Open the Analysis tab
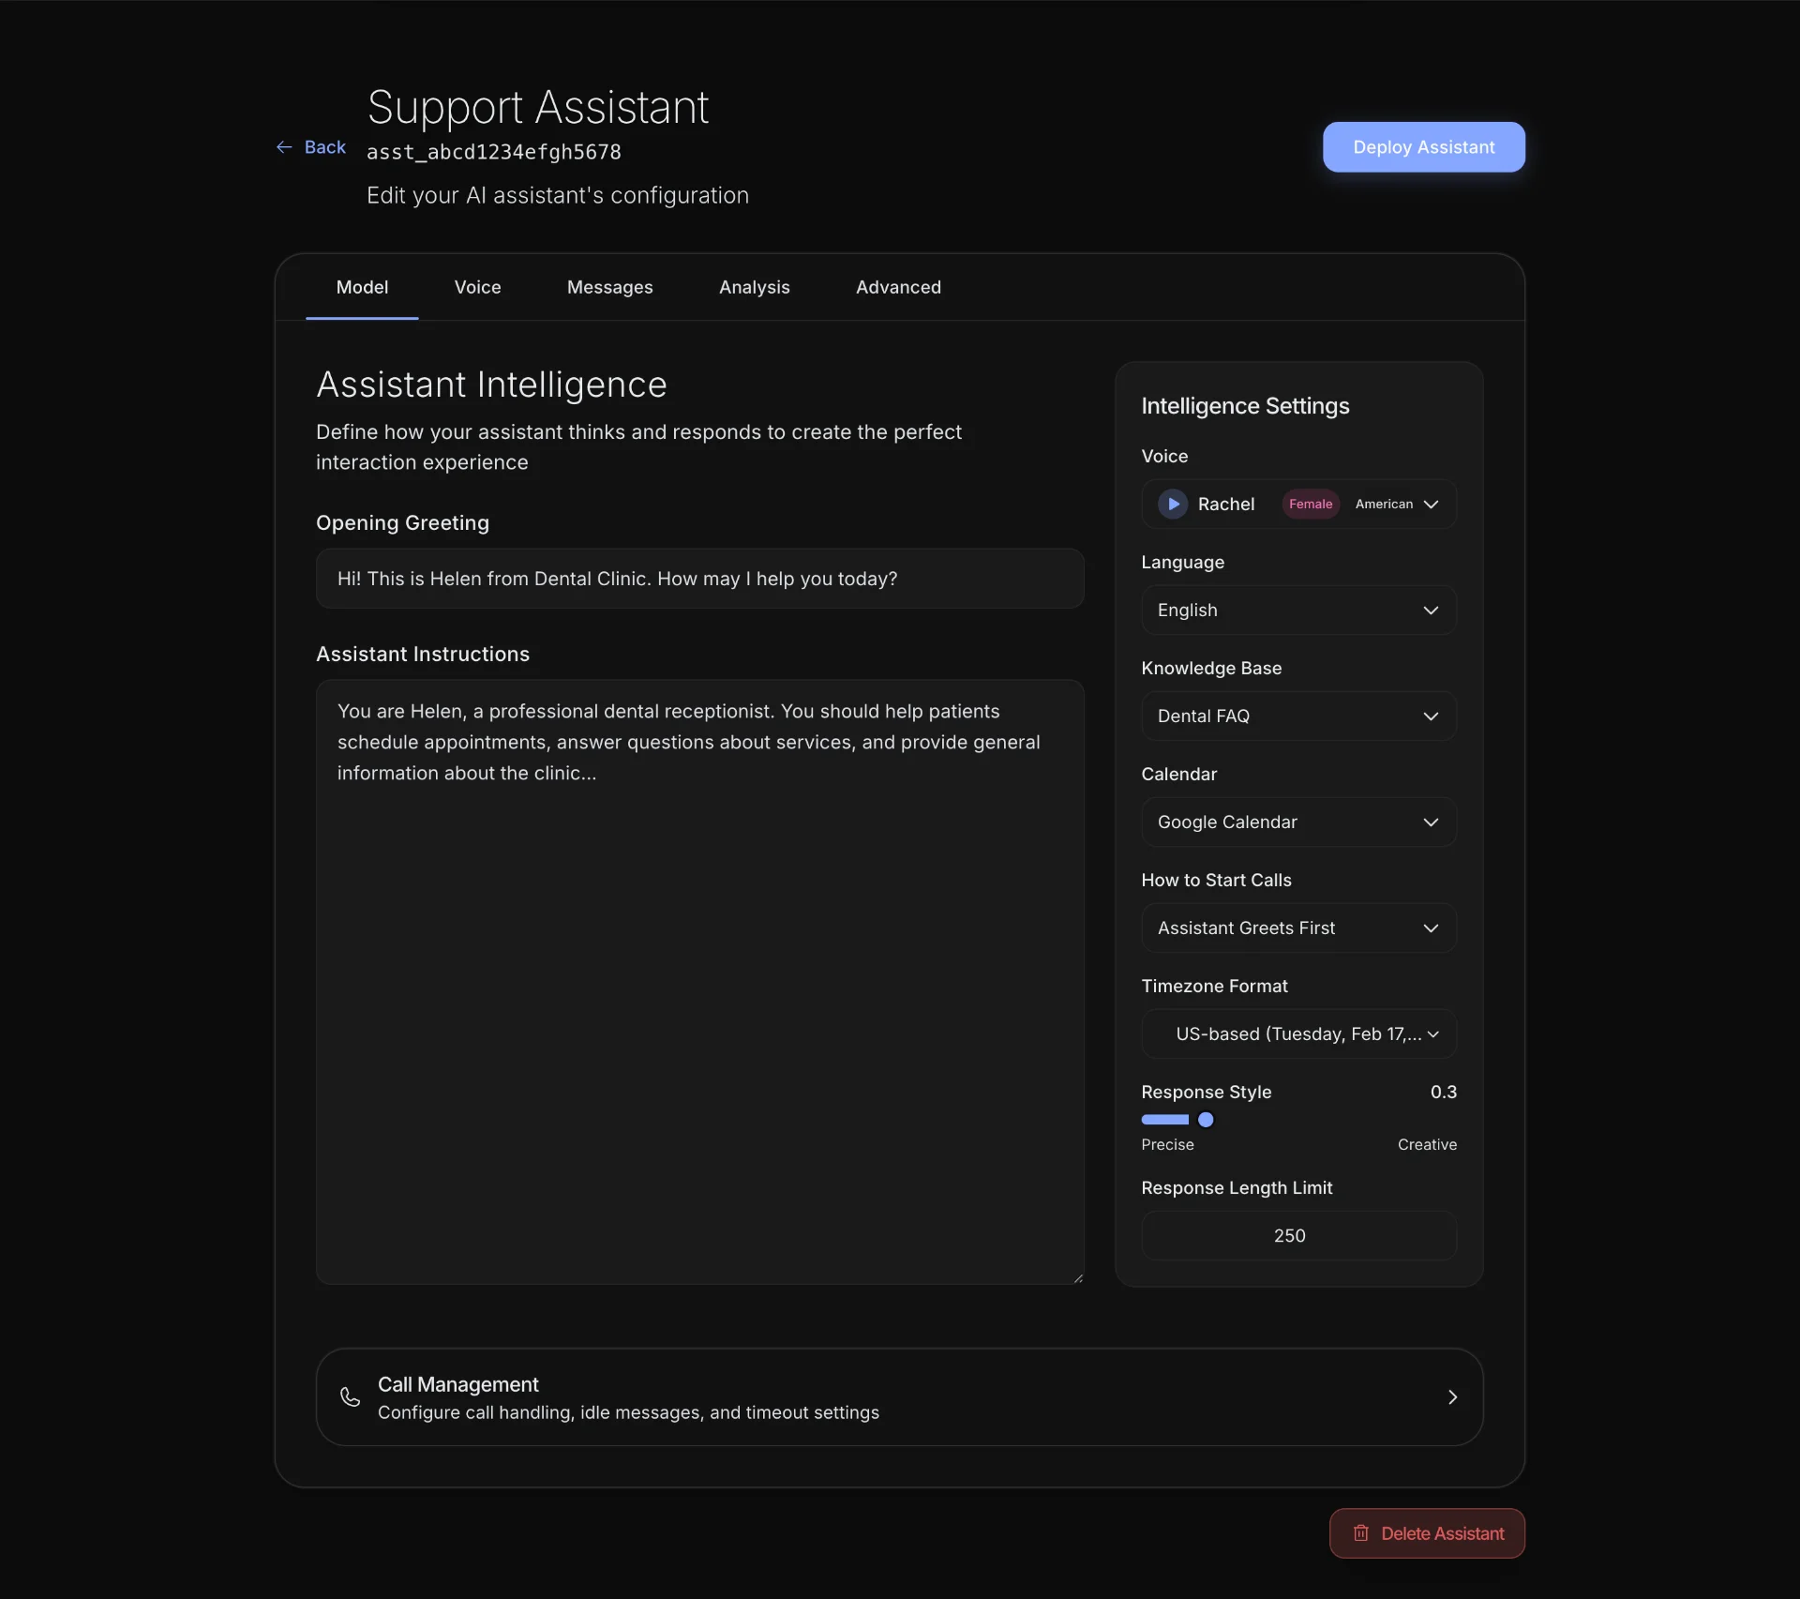 (755, 288)
